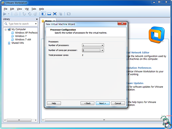
Task: Click the Home page horizontal scrollbar thumb
Action: point(104,120)
